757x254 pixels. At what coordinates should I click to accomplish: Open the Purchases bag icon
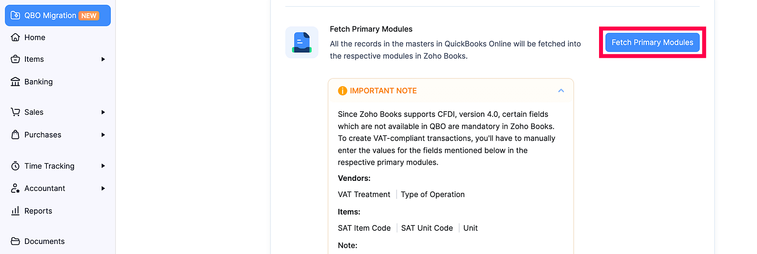(x=15, y=134)
